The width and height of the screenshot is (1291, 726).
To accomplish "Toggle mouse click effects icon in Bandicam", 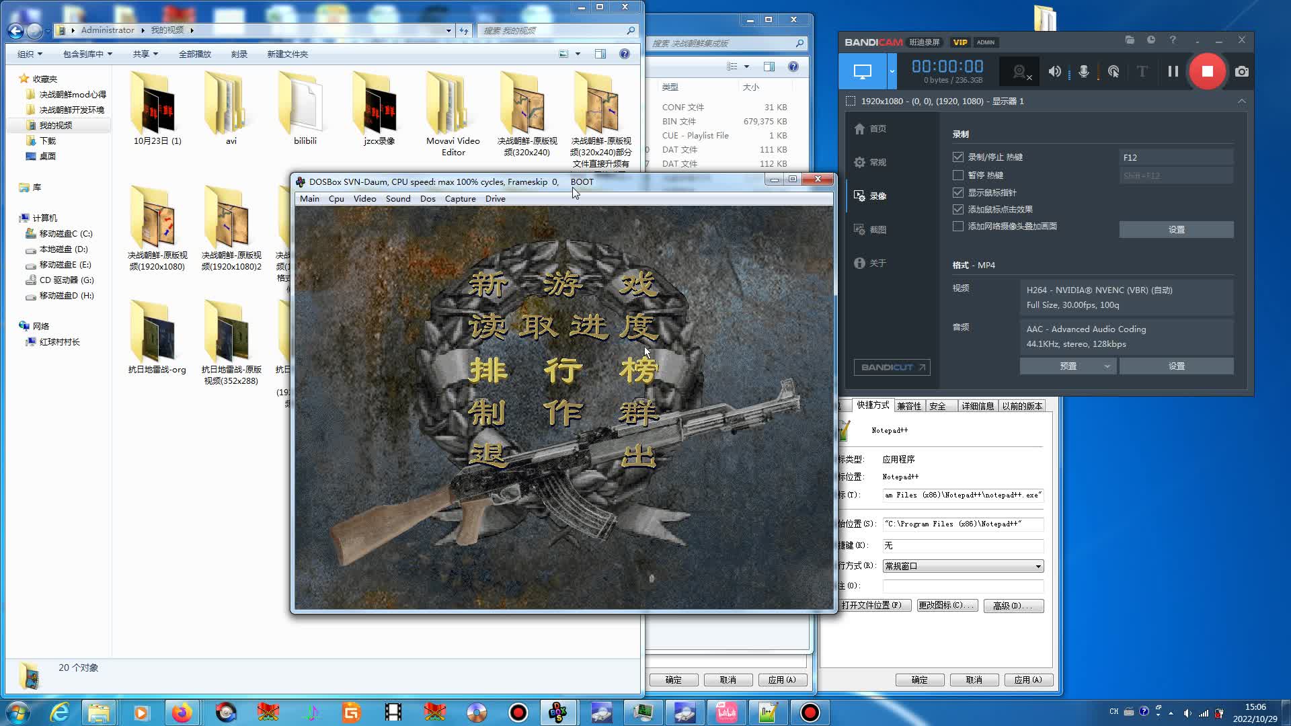I will pyautogui.click(x=1113, y=71).
